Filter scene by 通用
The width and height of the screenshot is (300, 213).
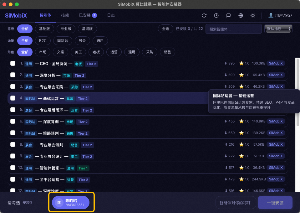(x=100, y=41)
